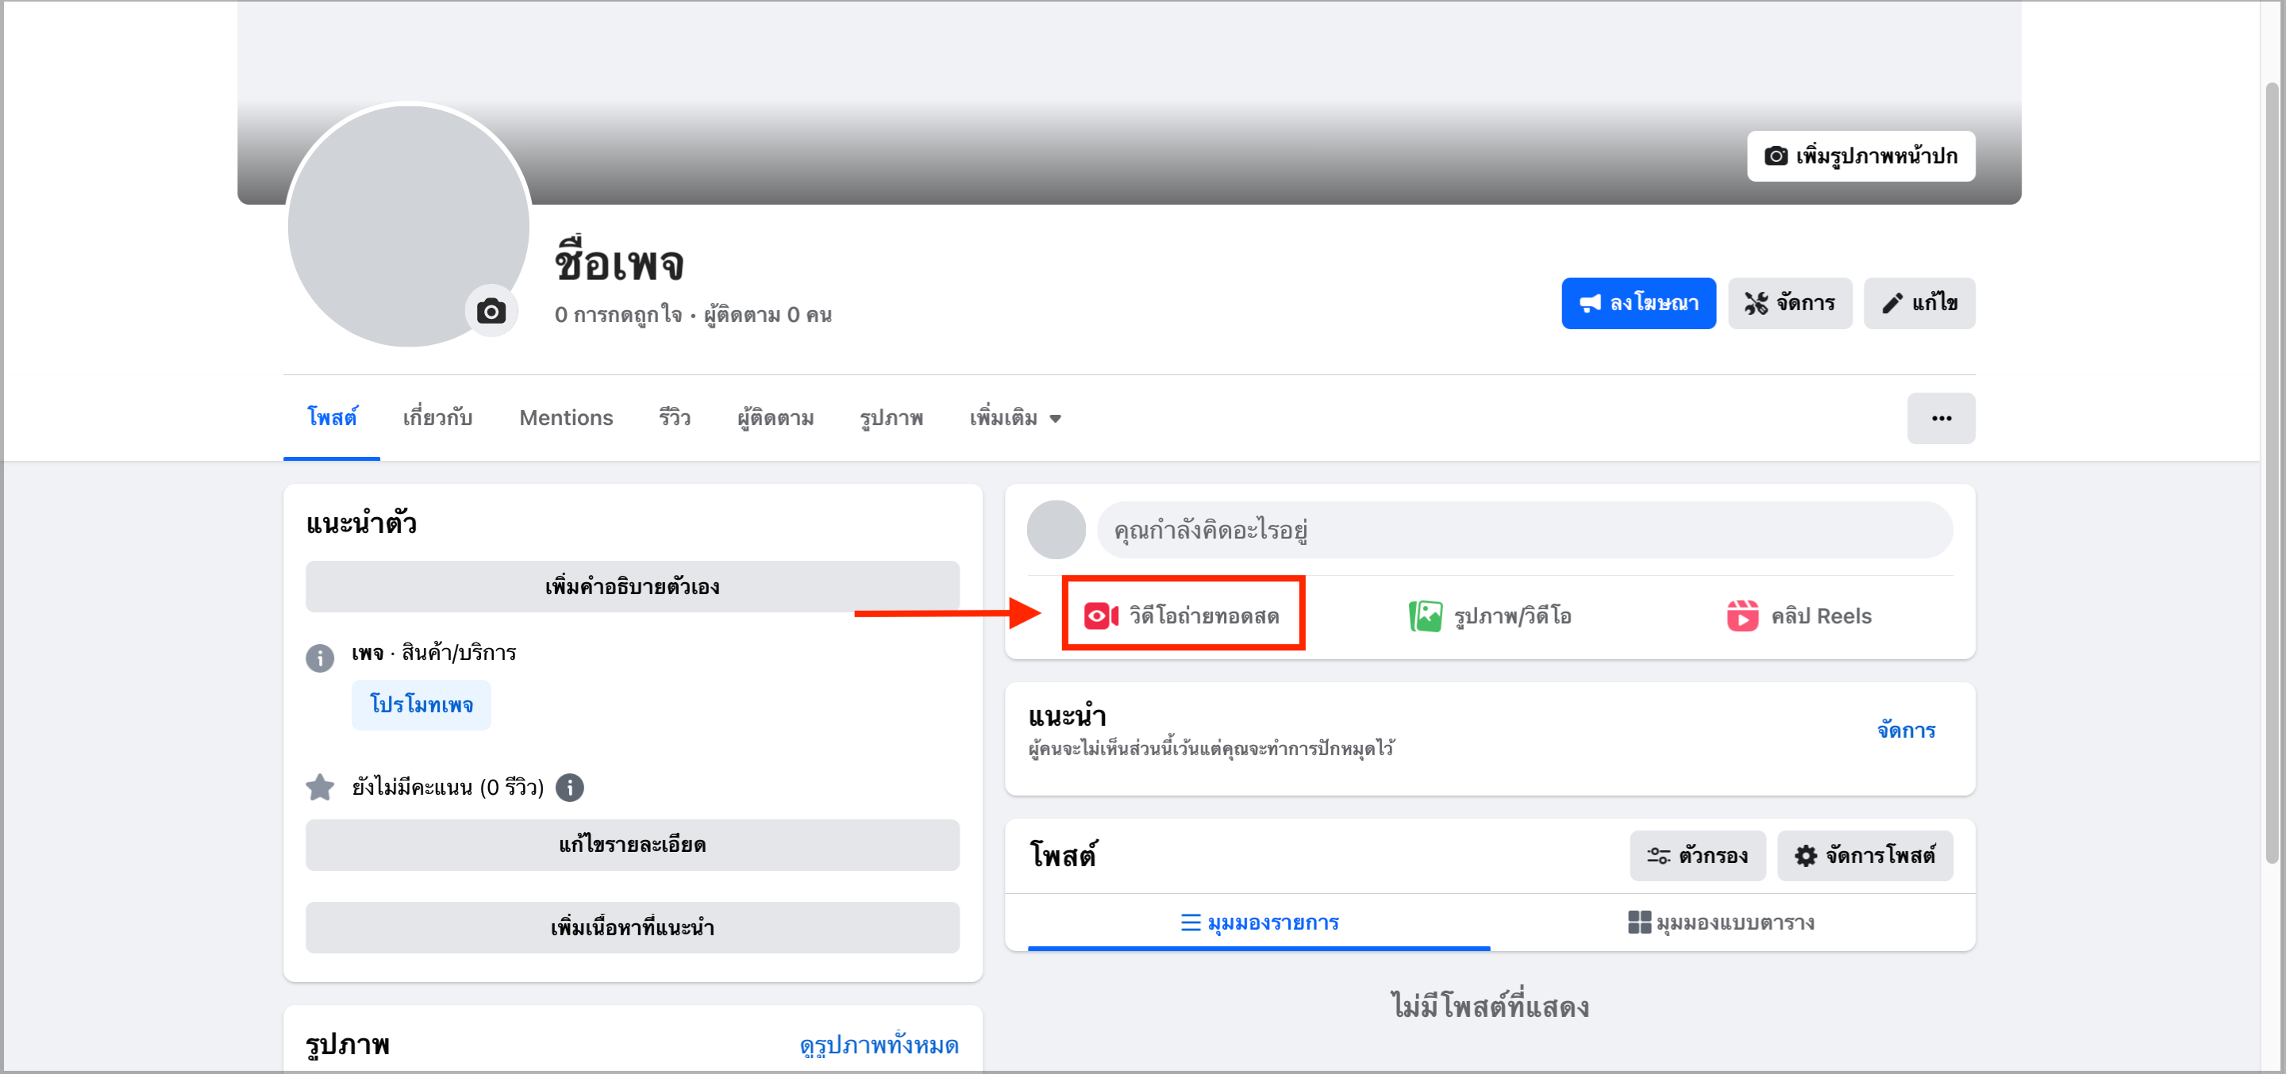Viewport: 2286px width, 1074px height.
Task: Click the 0 การกดถูกใจ text
Action: coord(618,315)
